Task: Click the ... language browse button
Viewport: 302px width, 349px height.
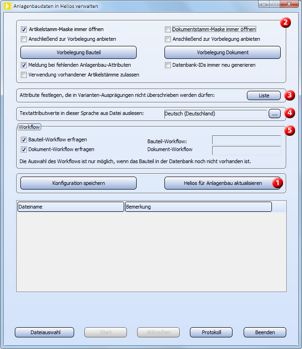Action: [275, 114]
